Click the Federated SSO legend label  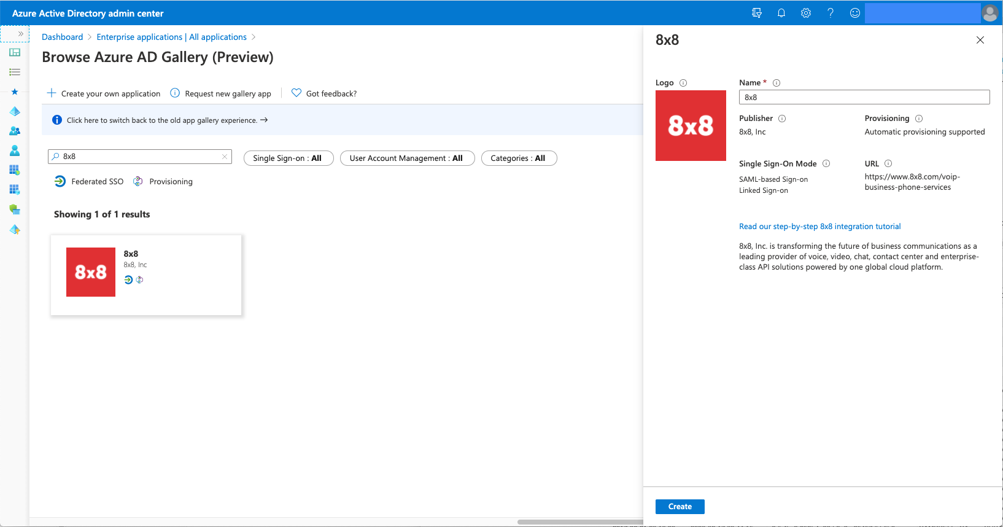pos(98,182)
